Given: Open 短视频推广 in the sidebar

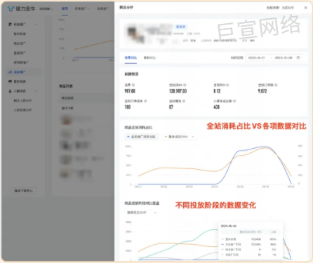Looking at the screenshot, I should [21, 62].
